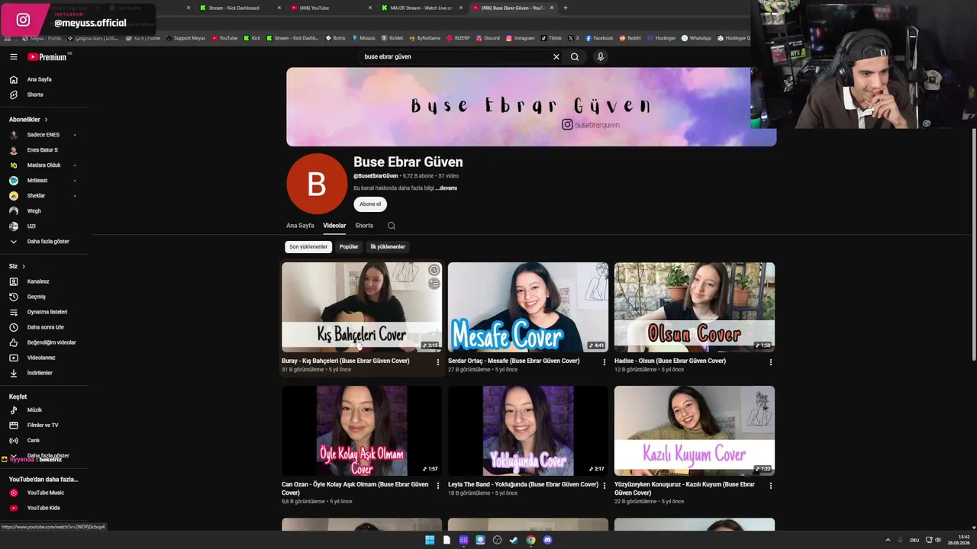The image size is (977, 549).
Task: Start voice search with the microphone
Action: [x=601, y=56]
